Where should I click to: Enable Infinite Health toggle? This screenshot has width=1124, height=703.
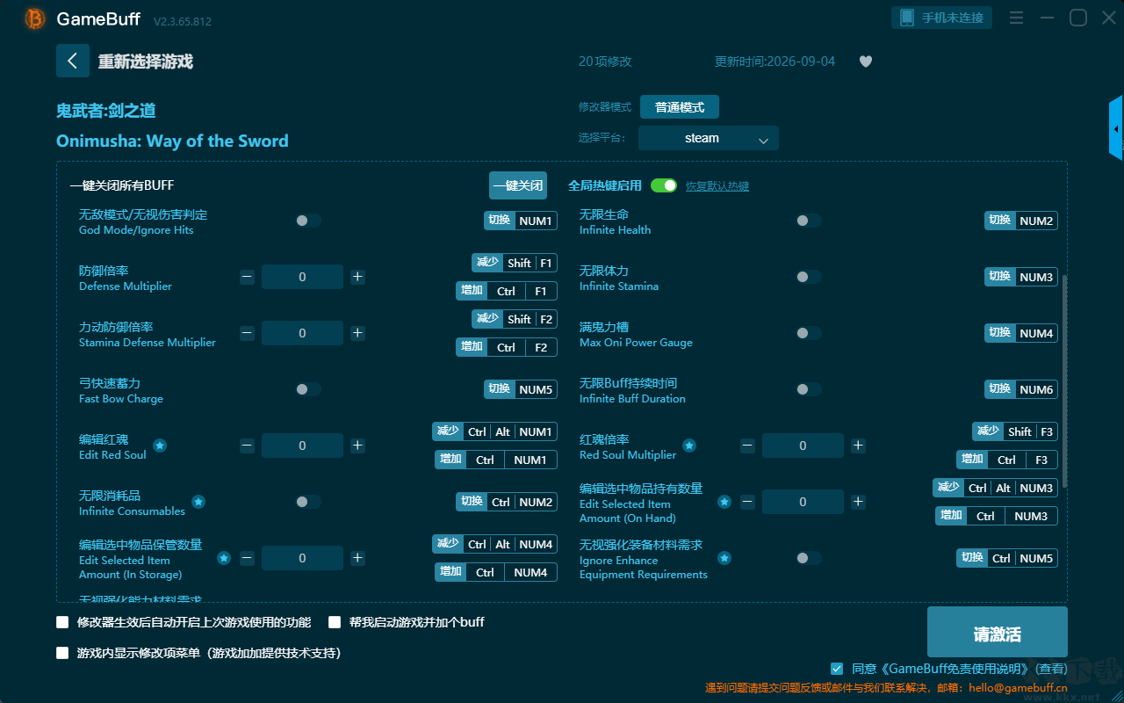(x=809, y=221)
